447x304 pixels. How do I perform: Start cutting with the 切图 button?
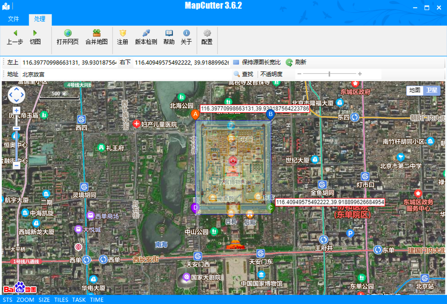35,37
